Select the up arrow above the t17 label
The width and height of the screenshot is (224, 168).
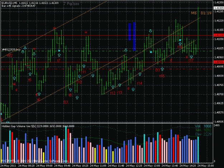tap(191, 57)
